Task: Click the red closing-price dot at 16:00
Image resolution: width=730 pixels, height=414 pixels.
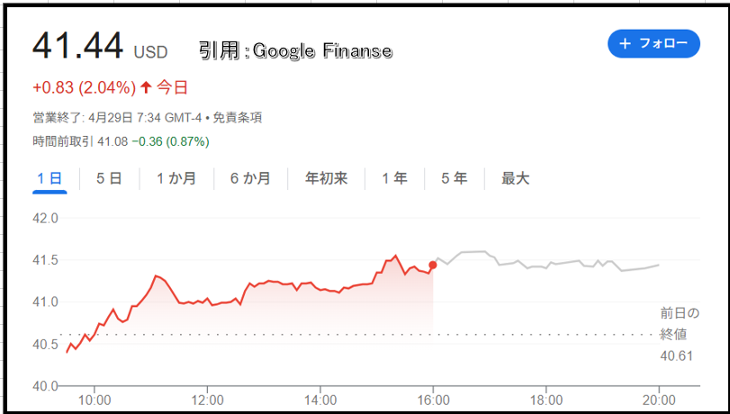Action: tap(432, 265)
